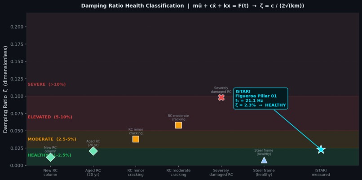Click the RC minor cracking label above marker

136,132
